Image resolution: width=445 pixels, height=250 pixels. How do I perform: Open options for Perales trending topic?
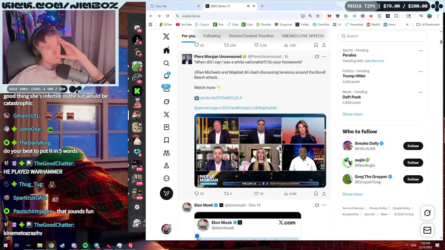[421, 51]
